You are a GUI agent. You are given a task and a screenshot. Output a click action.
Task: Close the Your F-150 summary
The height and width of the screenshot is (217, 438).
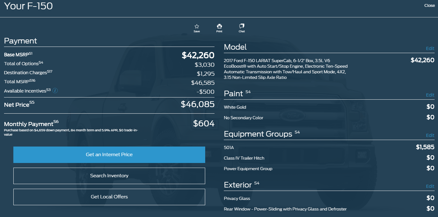(x=430, y=5)
